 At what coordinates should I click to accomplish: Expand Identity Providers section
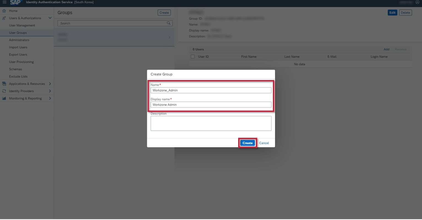point(50,91)
